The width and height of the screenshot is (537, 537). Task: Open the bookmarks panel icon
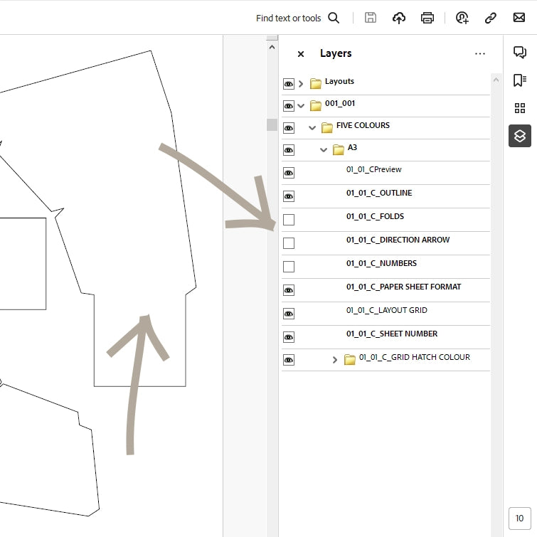(x=520, y=80)
